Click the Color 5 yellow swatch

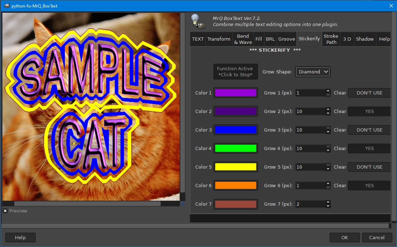tap(236, 167)
